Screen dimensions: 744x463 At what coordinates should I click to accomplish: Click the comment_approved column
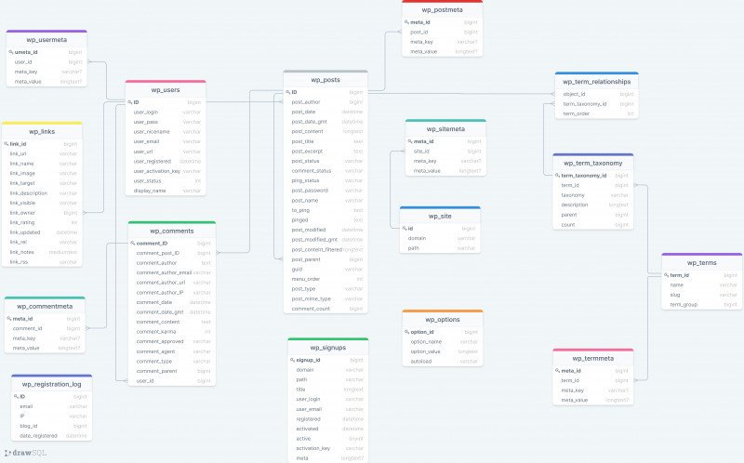pos(172,341)
